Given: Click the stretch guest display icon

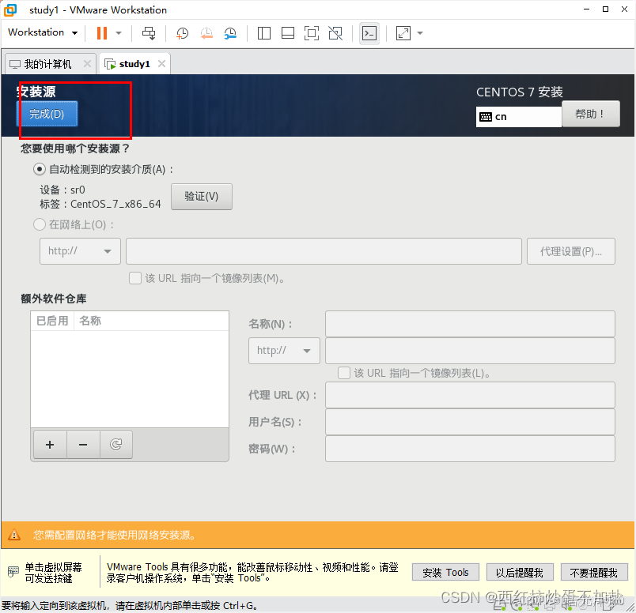Looking at the screenshot, I should (403, 33).
